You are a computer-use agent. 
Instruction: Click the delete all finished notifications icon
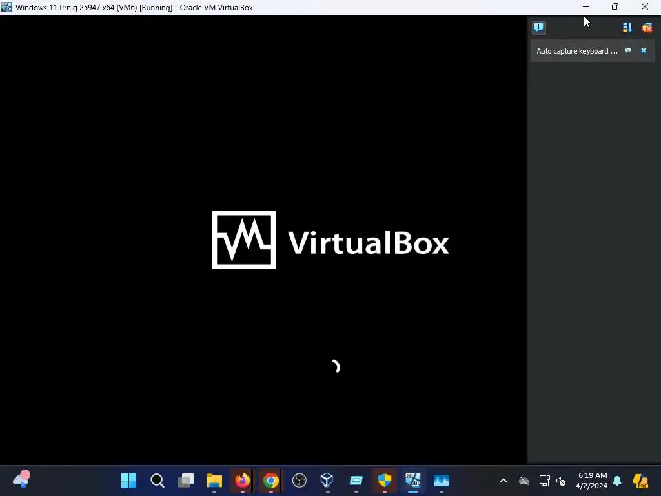tap(647, 28)
